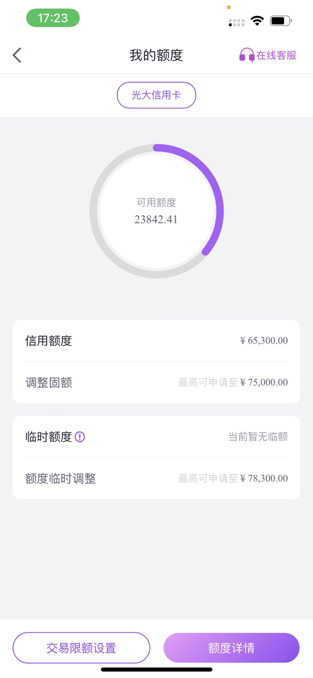Tap the 交易限额设置 button
The height and width of the screenshot is (678, 313).
click(81, 648)
